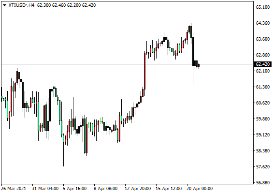
Task: Select the 60.620 price axis label
Action: pyautogui.click(x=263, y=103)
